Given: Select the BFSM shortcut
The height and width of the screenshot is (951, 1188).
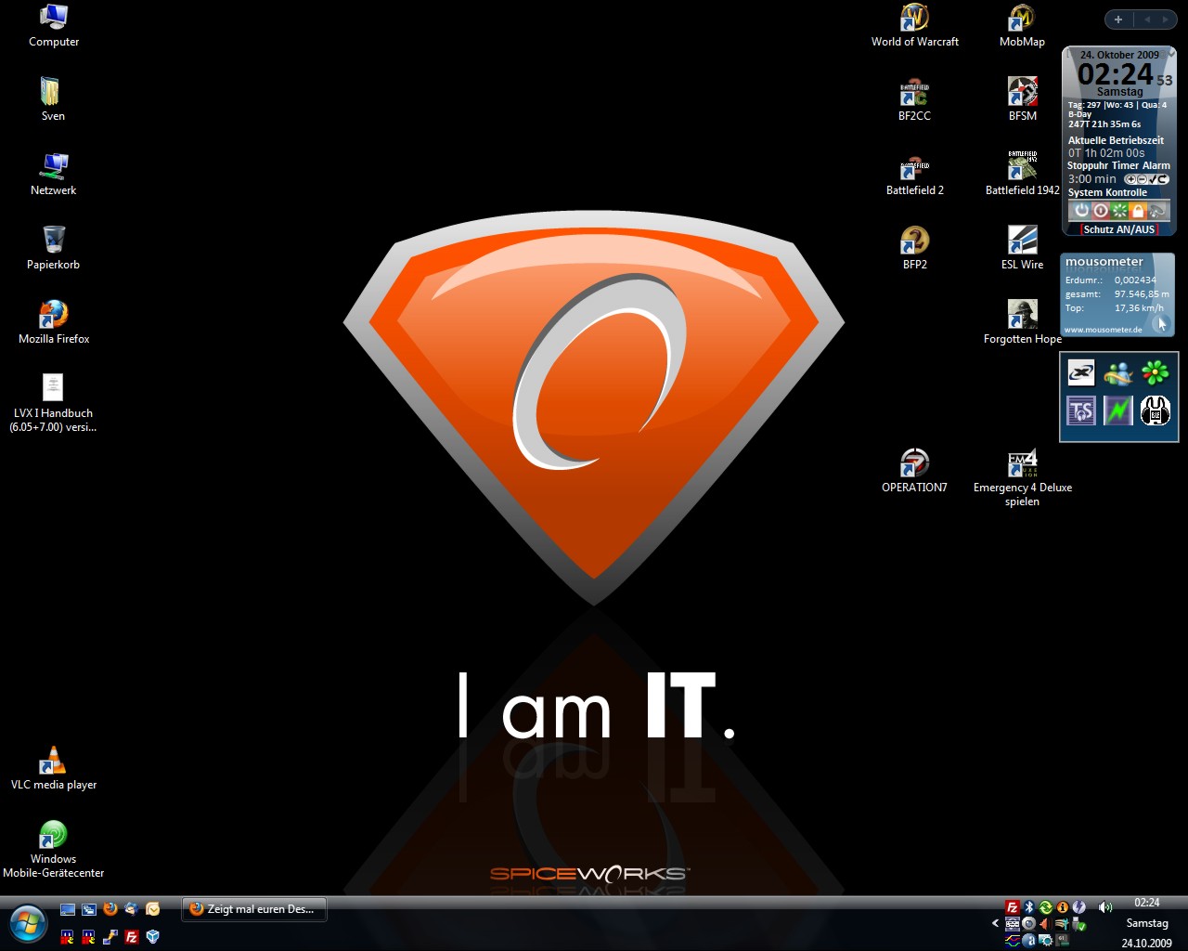Looking at the screenshot, I should [1022, 99].
